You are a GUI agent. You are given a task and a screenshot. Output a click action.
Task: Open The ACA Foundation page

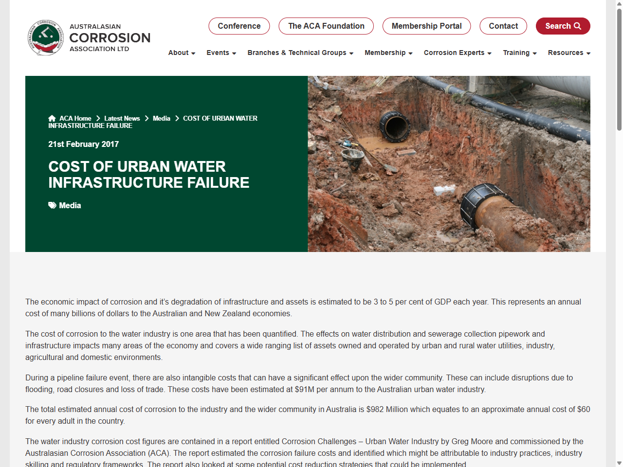pos(326,26)
